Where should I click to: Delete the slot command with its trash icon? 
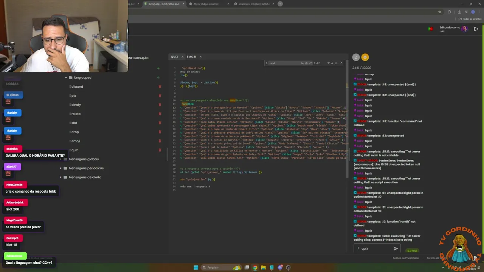[160, 123]
